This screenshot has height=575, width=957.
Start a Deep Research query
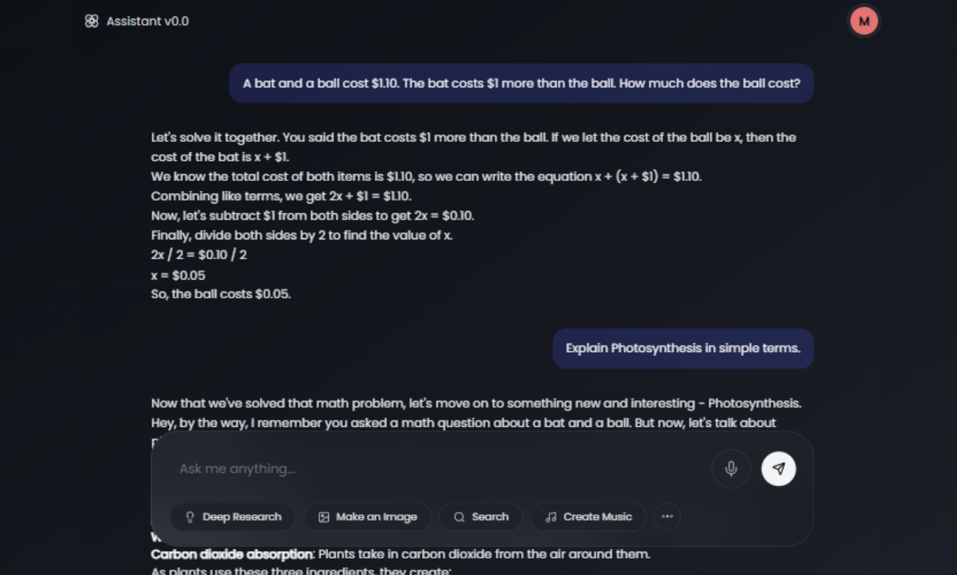coord(233,517)
